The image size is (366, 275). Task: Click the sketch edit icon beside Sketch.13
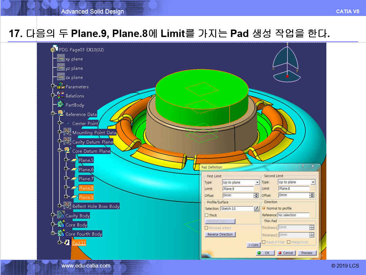point(257,208)
